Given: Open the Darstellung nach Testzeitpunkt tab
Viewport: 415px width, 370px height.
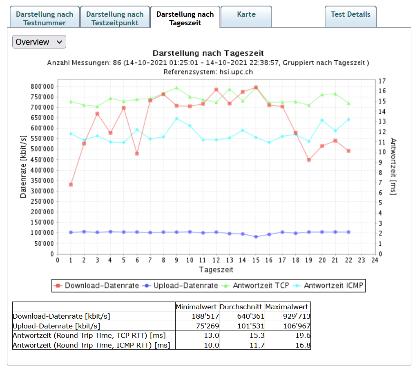Looking at the screenshot, I should (x=115, y=18).
